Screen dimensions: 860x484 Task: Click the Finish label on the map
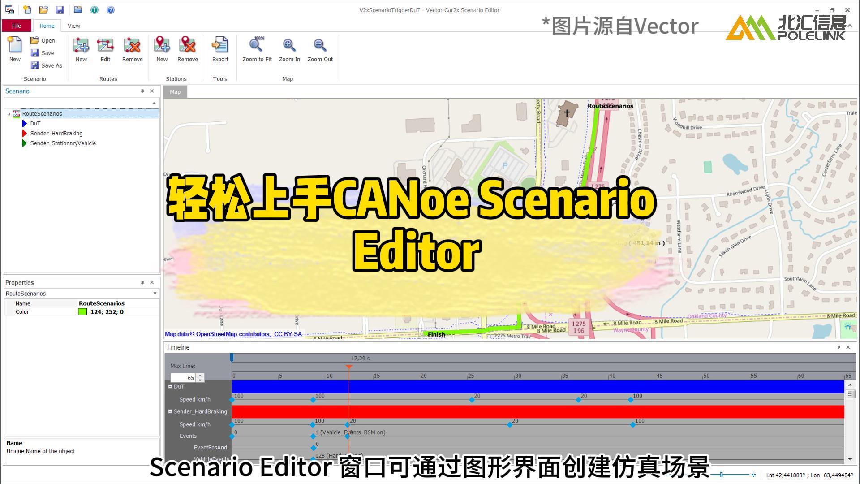click(x=436, y=334)
